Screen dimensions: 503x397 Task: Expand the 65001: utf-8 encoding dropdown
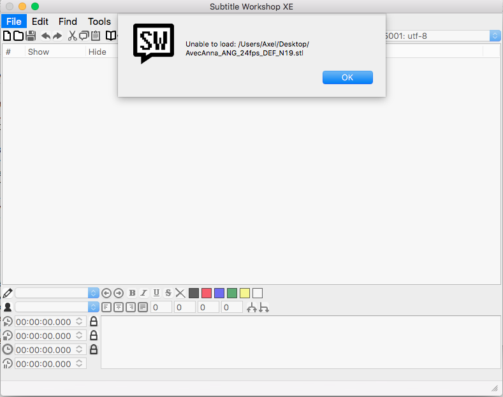[495, 36]
